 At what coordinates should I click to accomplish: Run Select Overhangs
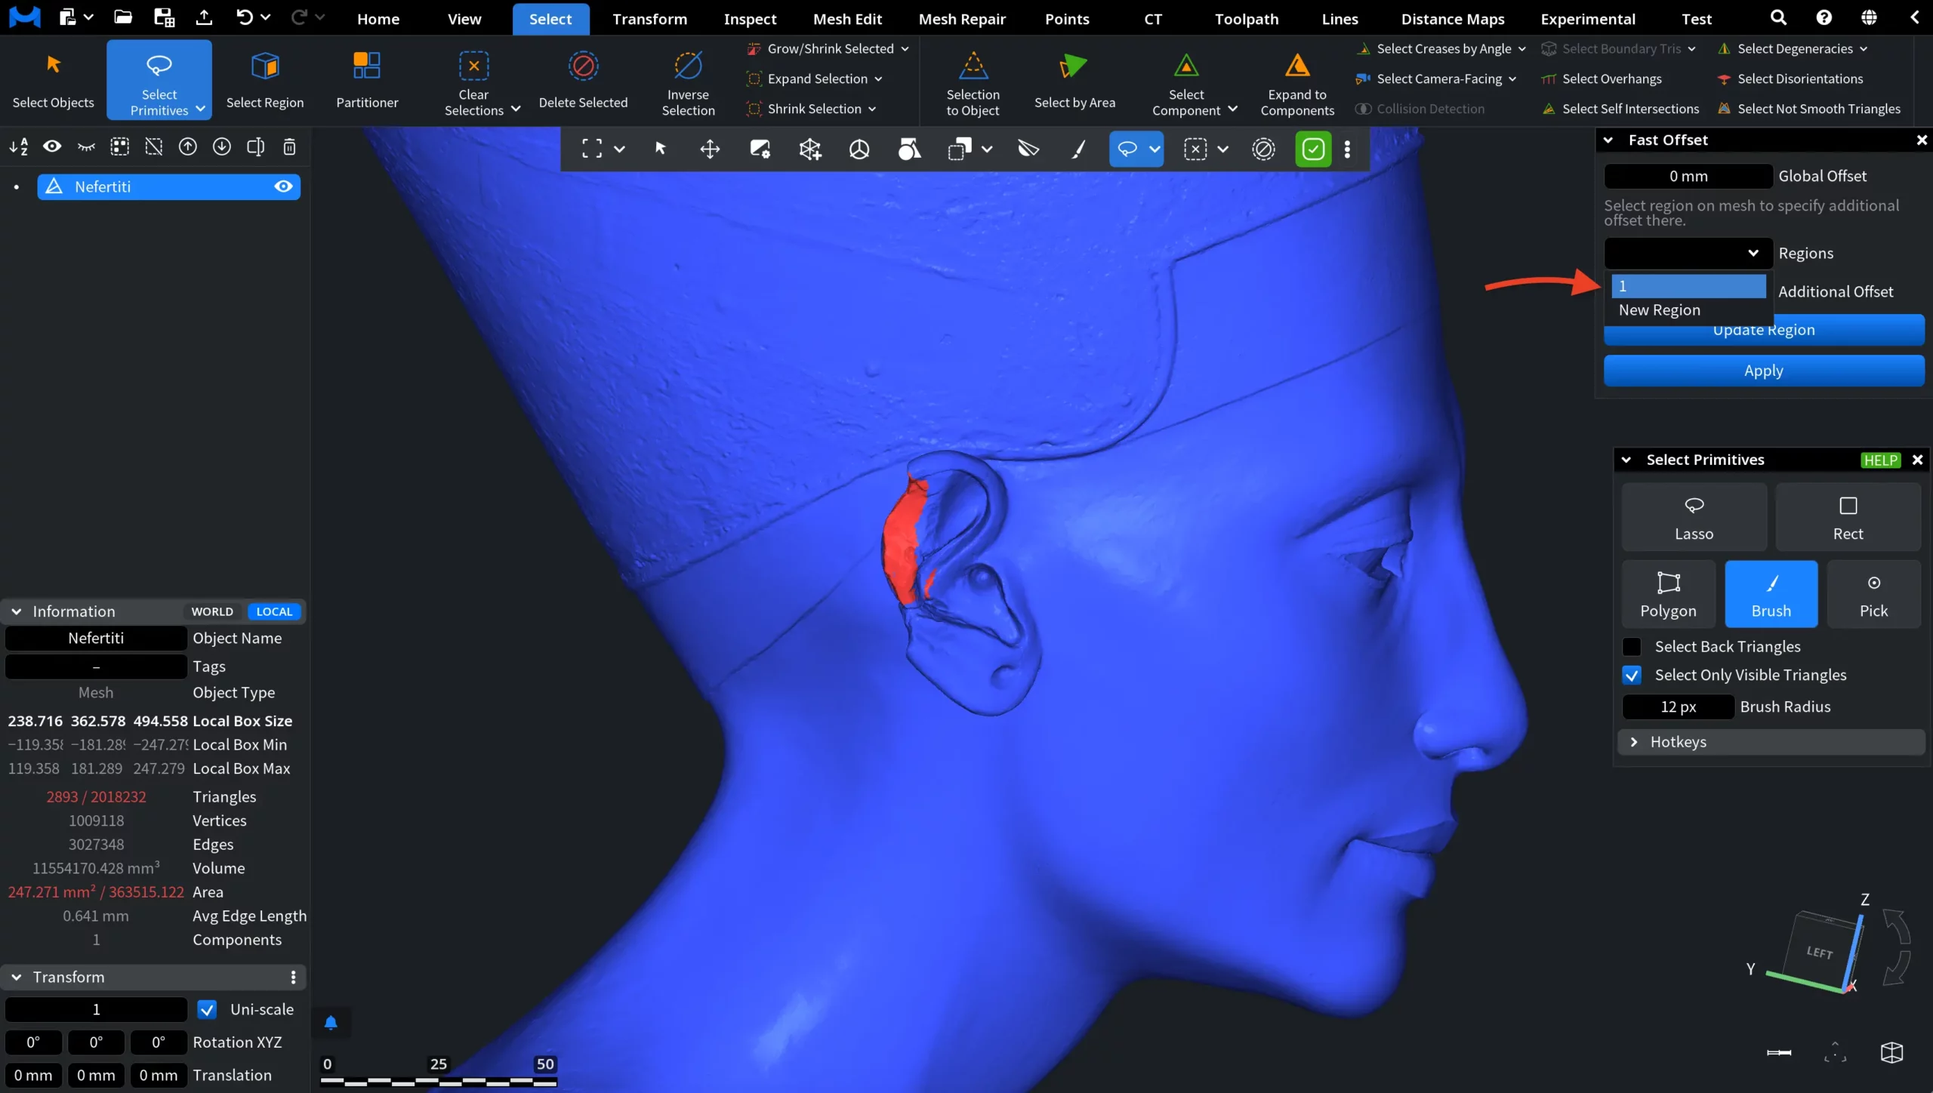click(x=1602, y=79)
